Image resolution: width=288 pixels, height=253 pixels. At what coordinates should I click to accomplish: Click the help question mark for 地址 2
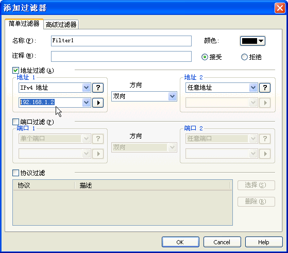(265, 88)
